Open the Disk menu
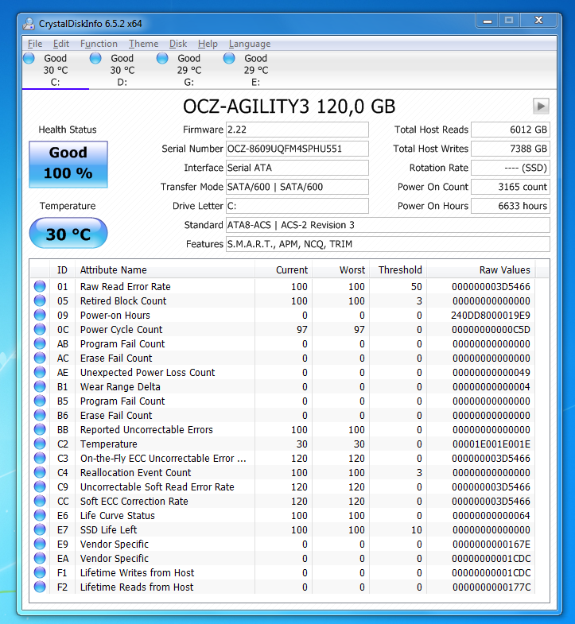 (x=178, y=44)
